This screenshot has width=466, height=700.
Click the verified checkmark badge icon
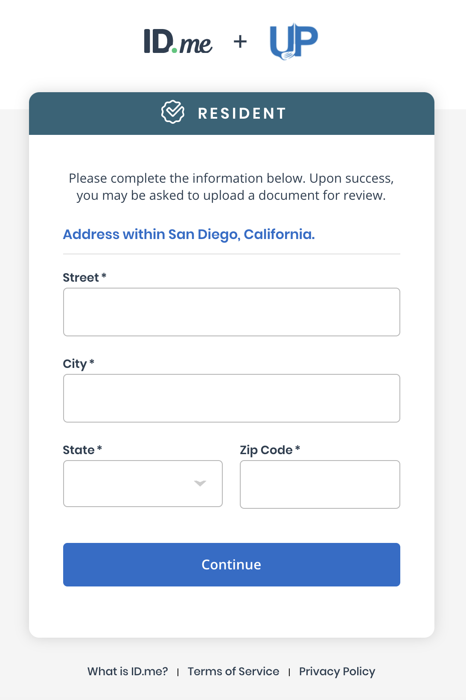(173, 112)
